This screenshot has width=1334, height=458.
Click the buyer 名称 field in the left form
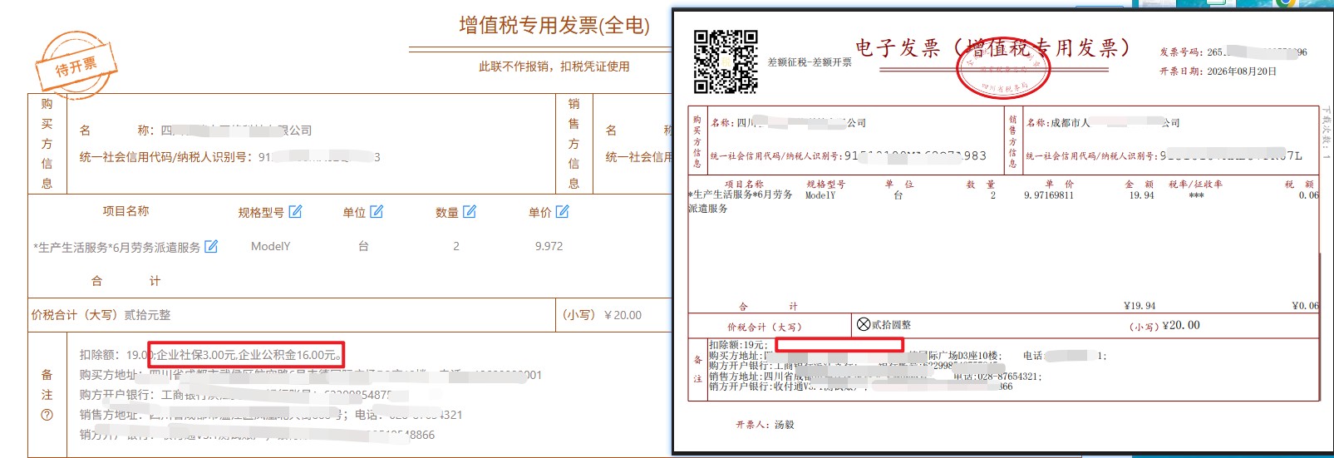tap(196, 131)
